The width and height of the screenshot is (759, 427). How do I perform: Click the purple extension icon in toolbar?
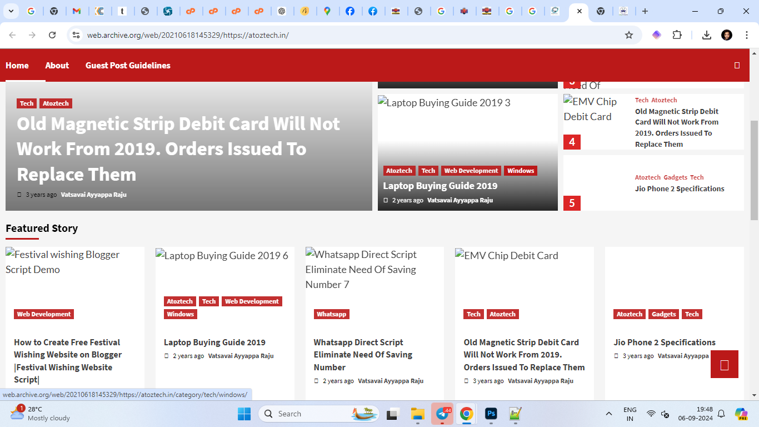point(657,35)
